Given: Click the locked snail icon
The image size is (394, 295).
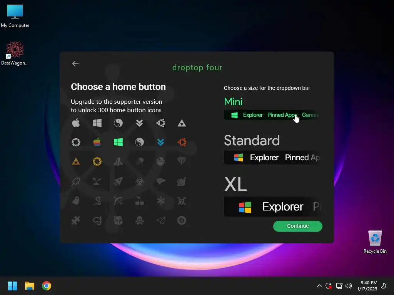Looking at the screenshot, I should pos(182,181).
